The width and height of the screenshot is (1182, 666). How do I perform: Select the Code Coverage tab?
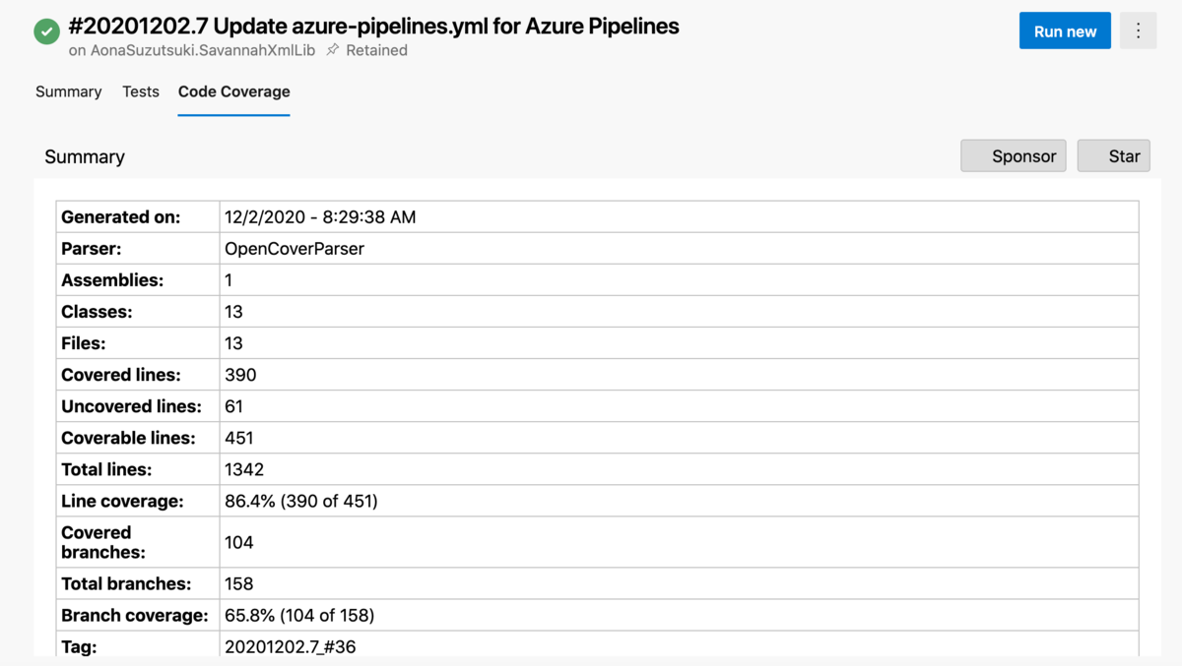[x=234, y=91]
